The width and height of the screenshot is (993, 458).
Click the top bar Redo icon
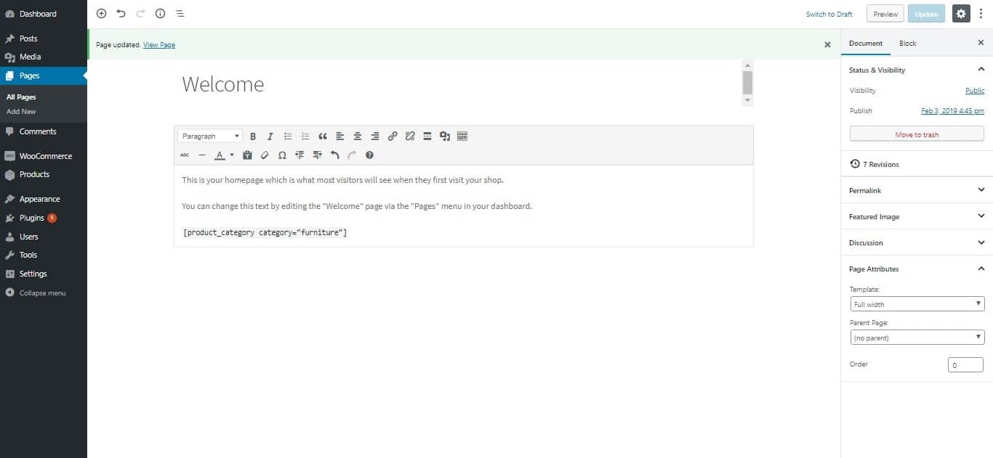point(140,13)
